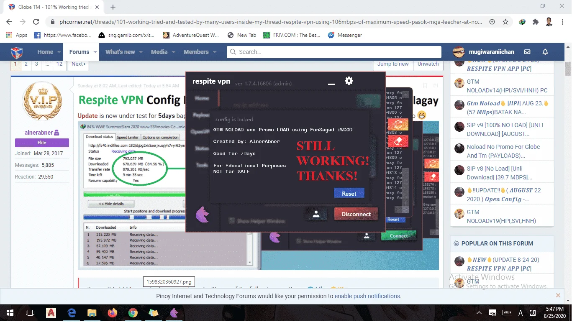Screen dimensions: 572x322
Task: Expand the Forums menu dropdown arrow
Action: [95, 52]
